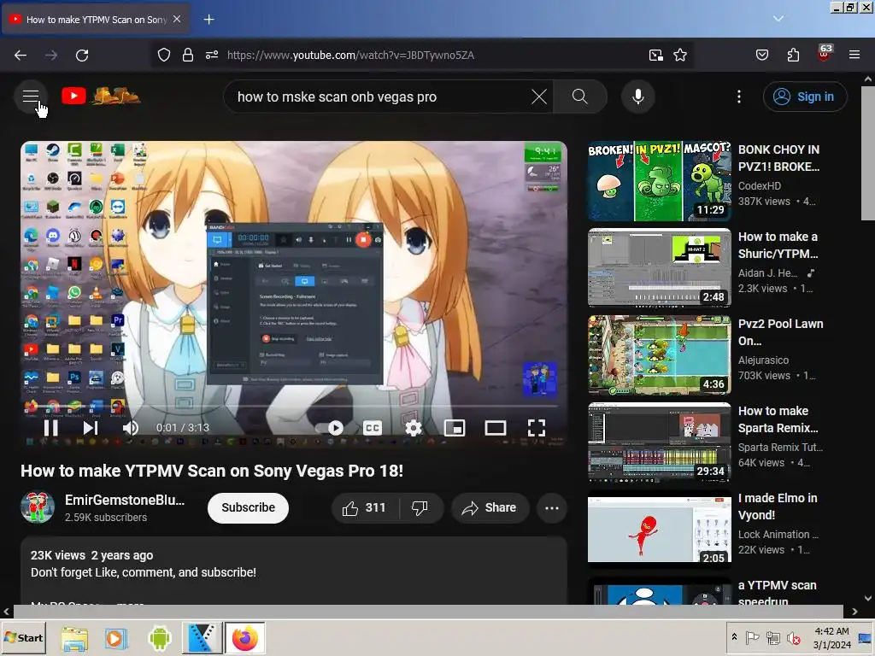Click page vertical scrollbar
This screenshot has width=875, height=656.
coord(867,153)
